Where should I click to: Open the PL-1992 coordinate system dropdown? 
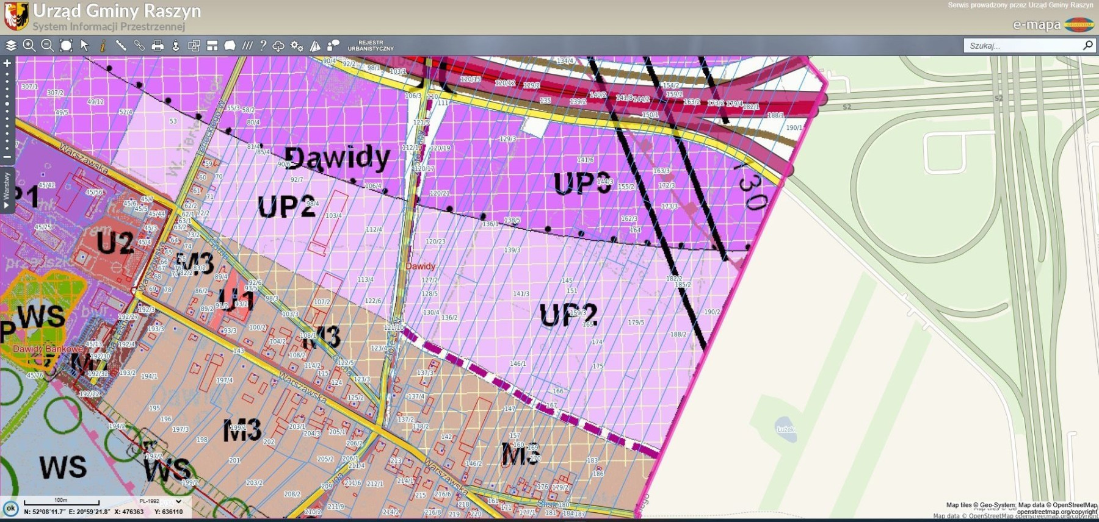point(161,501)
